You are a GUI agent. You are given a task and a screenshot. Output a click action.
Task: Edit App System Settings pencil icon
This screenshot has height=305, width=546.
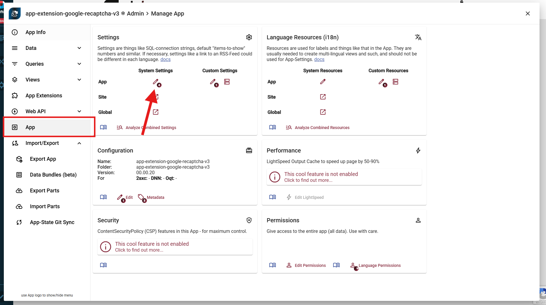tap(156, 82)
